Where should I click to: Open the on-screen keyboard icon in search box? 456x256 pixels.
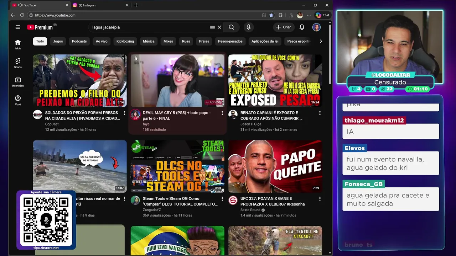(x=212, y=27)
